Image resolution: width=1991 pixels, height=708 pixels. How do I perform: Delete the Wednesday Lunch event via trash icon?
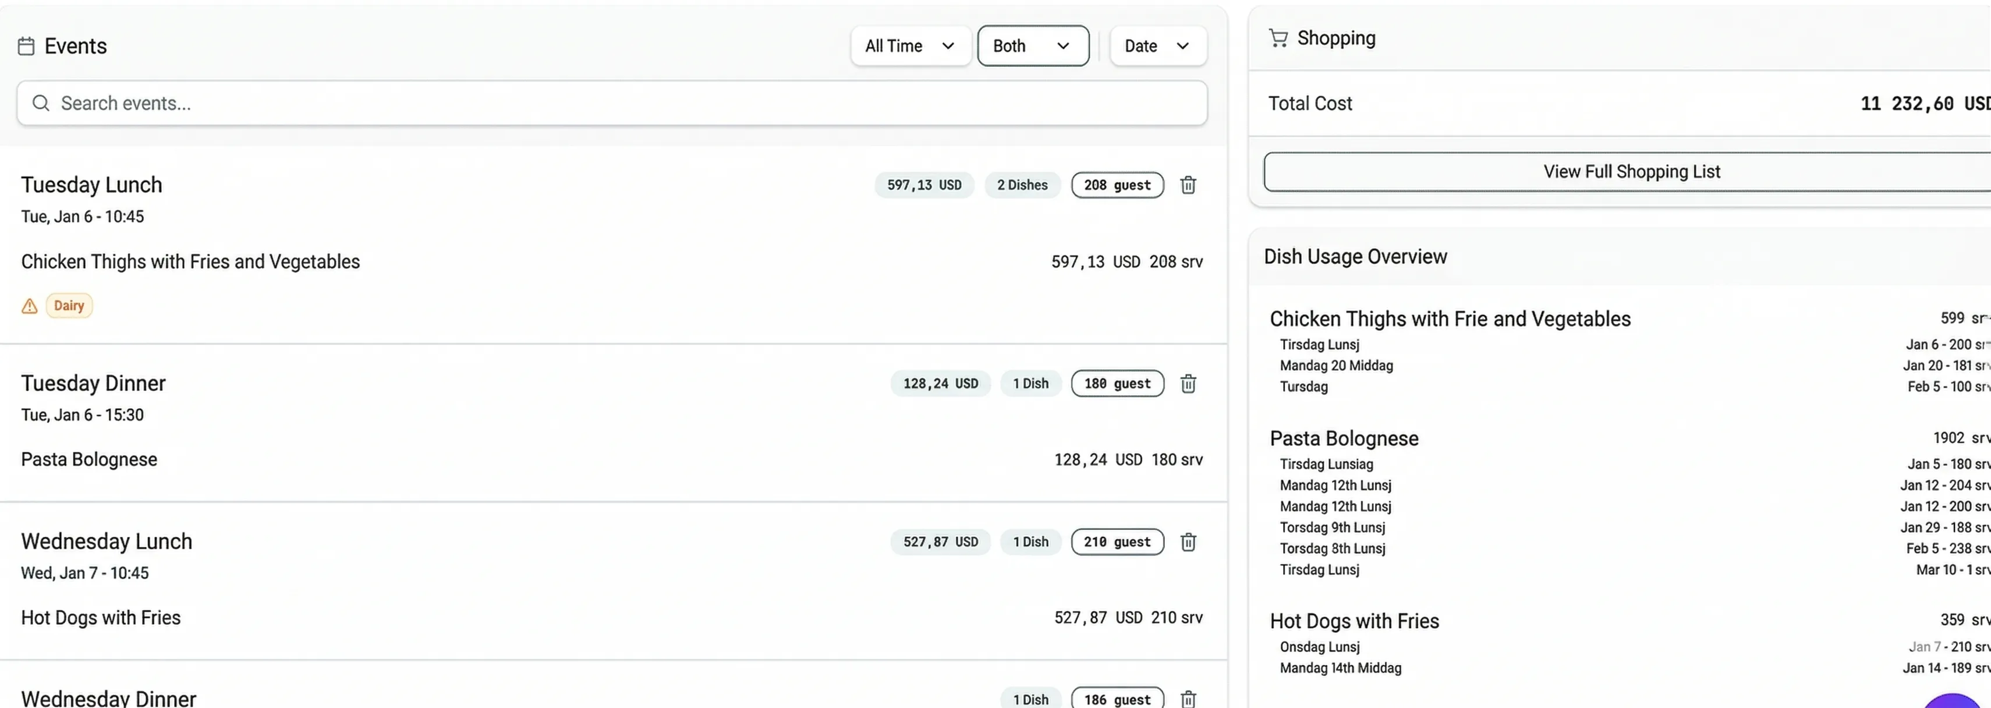[x=1188, y=543]
